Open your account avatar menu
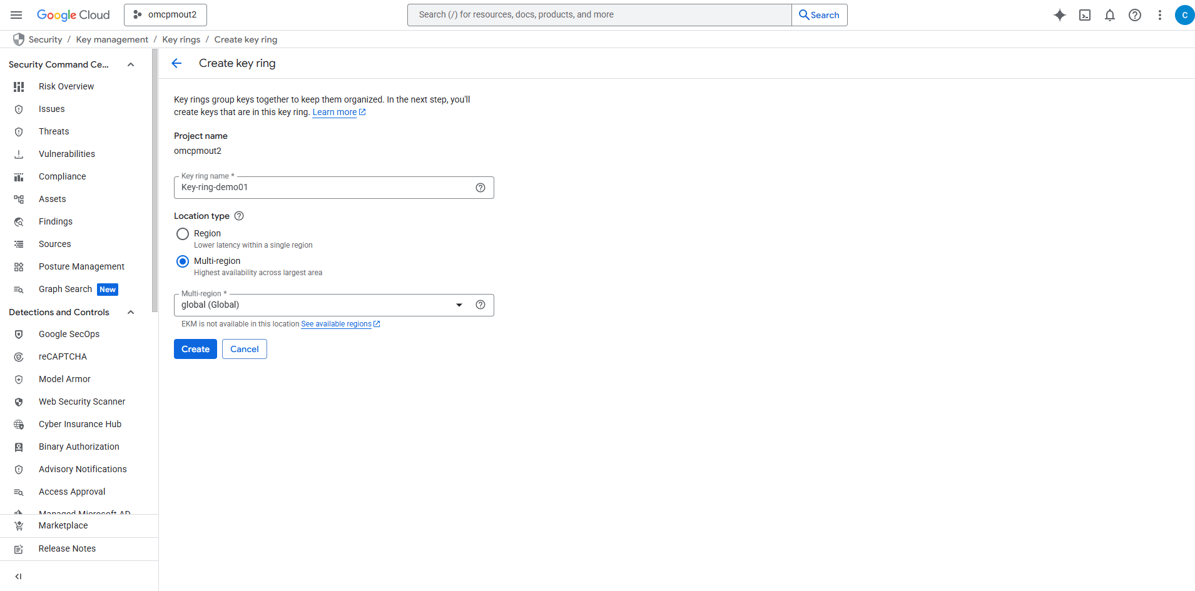1195x591 pixels. coord(1184,15)
